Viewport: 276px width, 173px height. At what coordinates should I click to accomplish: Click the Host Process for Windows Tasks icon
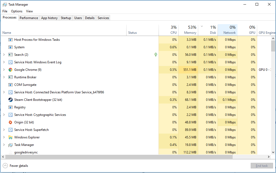11,40
